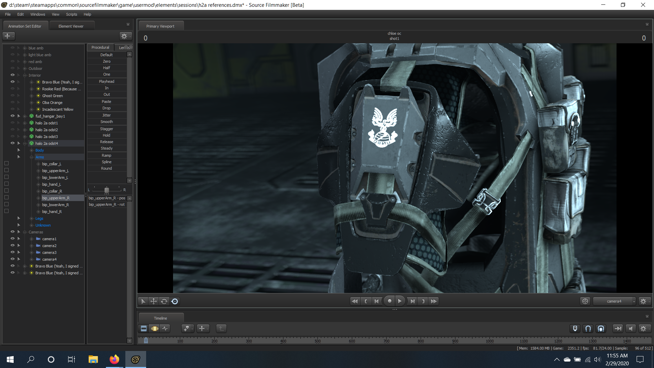
Task: Toggle visibility eye for camera1
Action: 13,239
